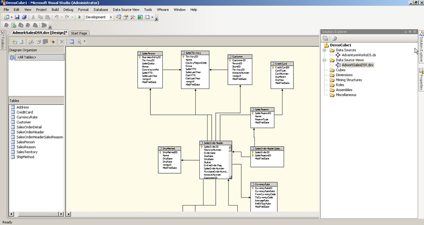Click the gear deployment icon in second toolbar
Image resolution: width=424 pixels, height=225 pixels.
13,25
